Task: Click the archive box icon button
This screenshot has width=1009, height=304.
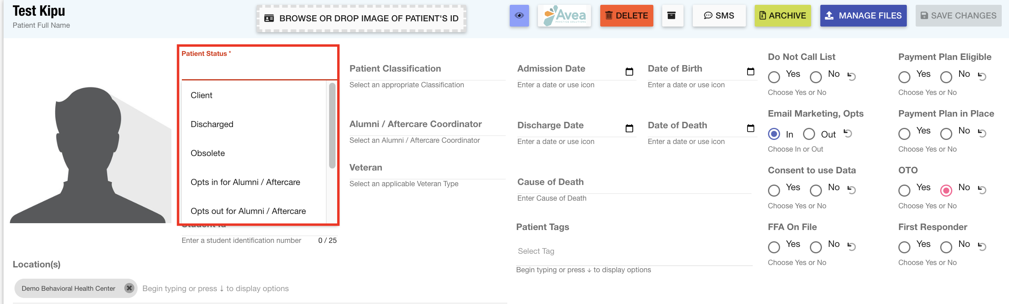Action: tap(672, 16)
